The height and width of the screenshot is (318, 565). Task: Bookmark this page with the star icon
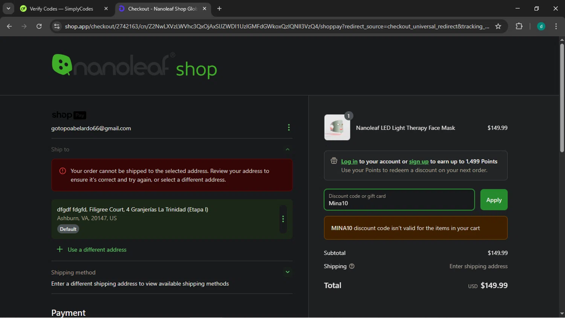click(498, 26)
